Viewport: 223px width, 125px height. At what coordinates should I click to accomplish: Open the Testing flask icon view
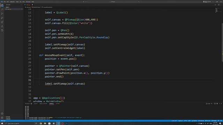click(2, 26)
